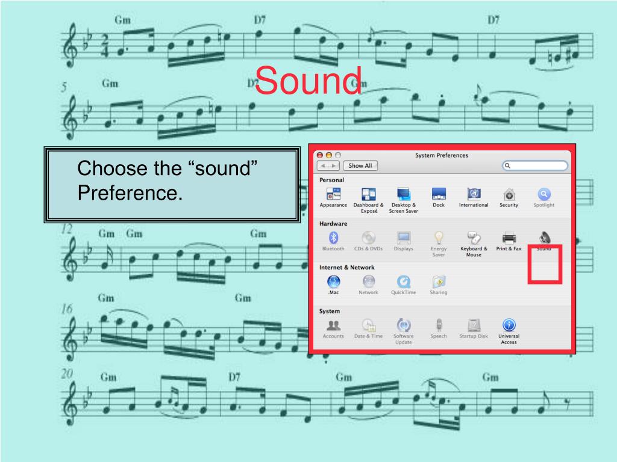
Task: Open Print & Fax preferences
Action: (x=509, y=238)
